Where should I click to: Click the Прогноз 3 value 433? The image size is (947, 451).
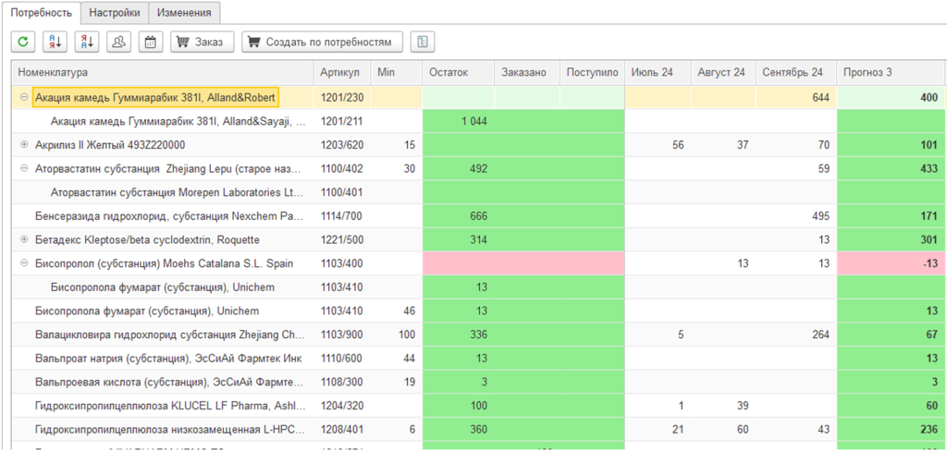click(x=929, y=168)
